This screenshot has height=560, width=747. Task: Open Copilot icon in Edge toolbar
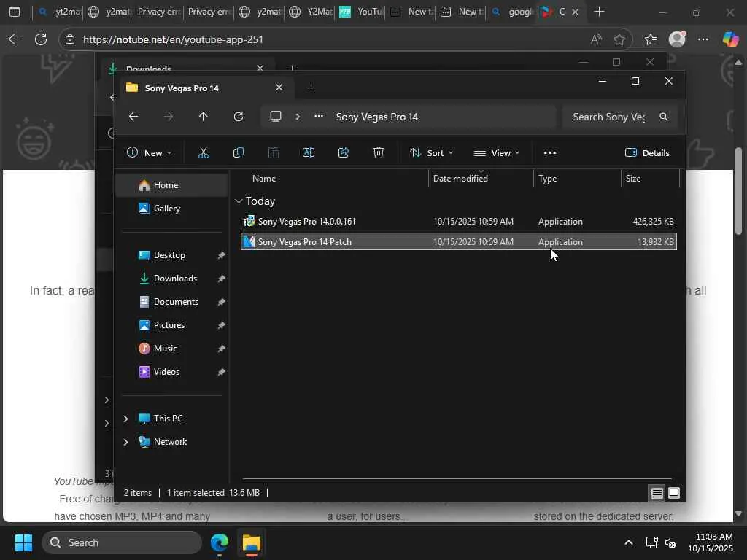[x=730, y=39]
